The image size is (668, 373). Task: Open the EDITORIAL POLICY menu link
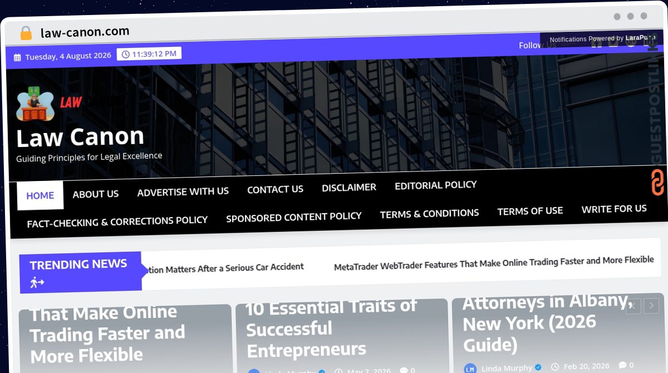point(436,185)
